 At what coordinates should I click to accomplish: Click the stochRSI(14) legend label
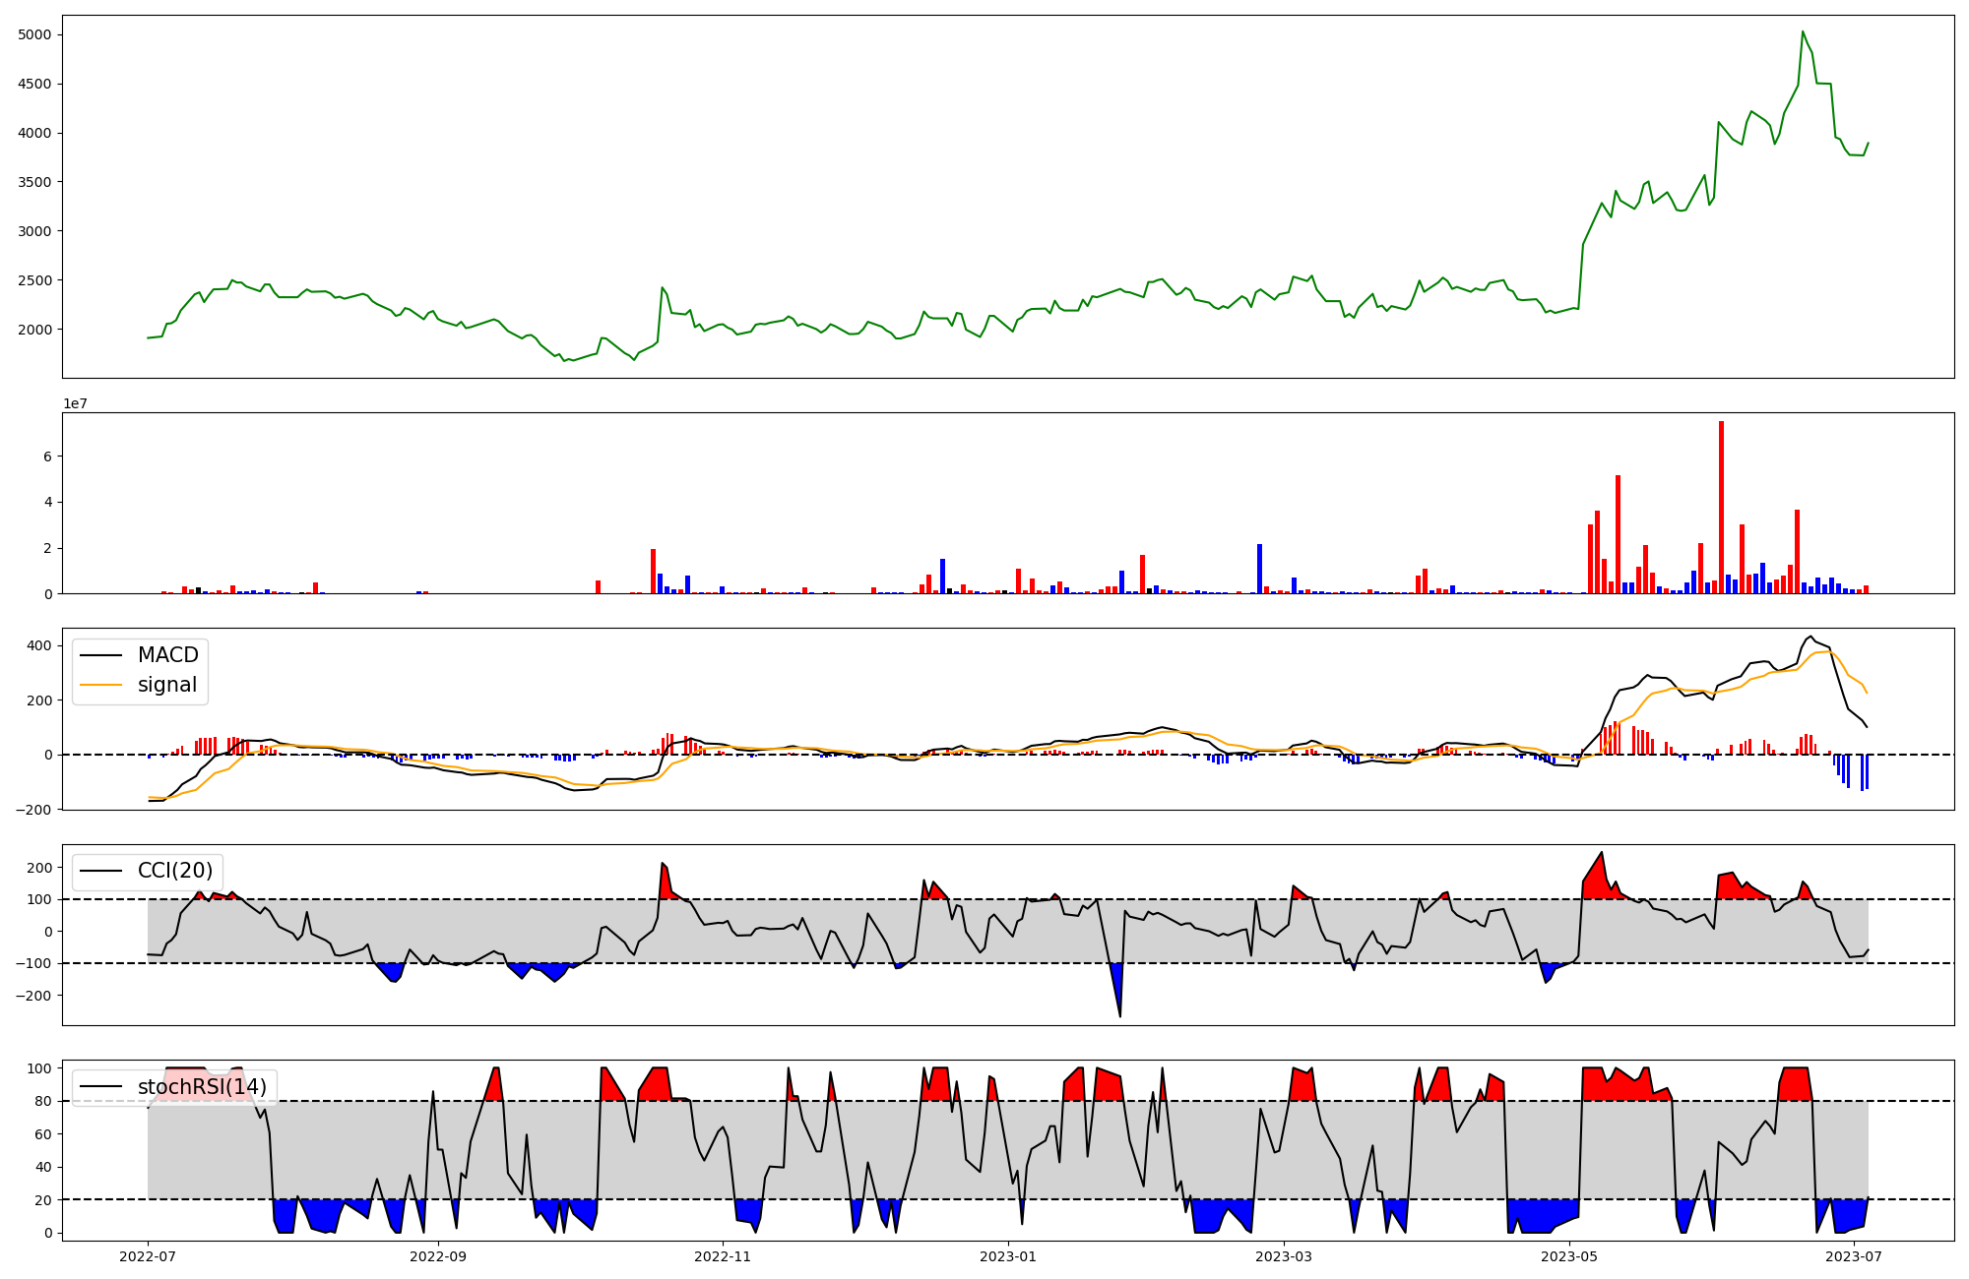[x=202, y=1087]
